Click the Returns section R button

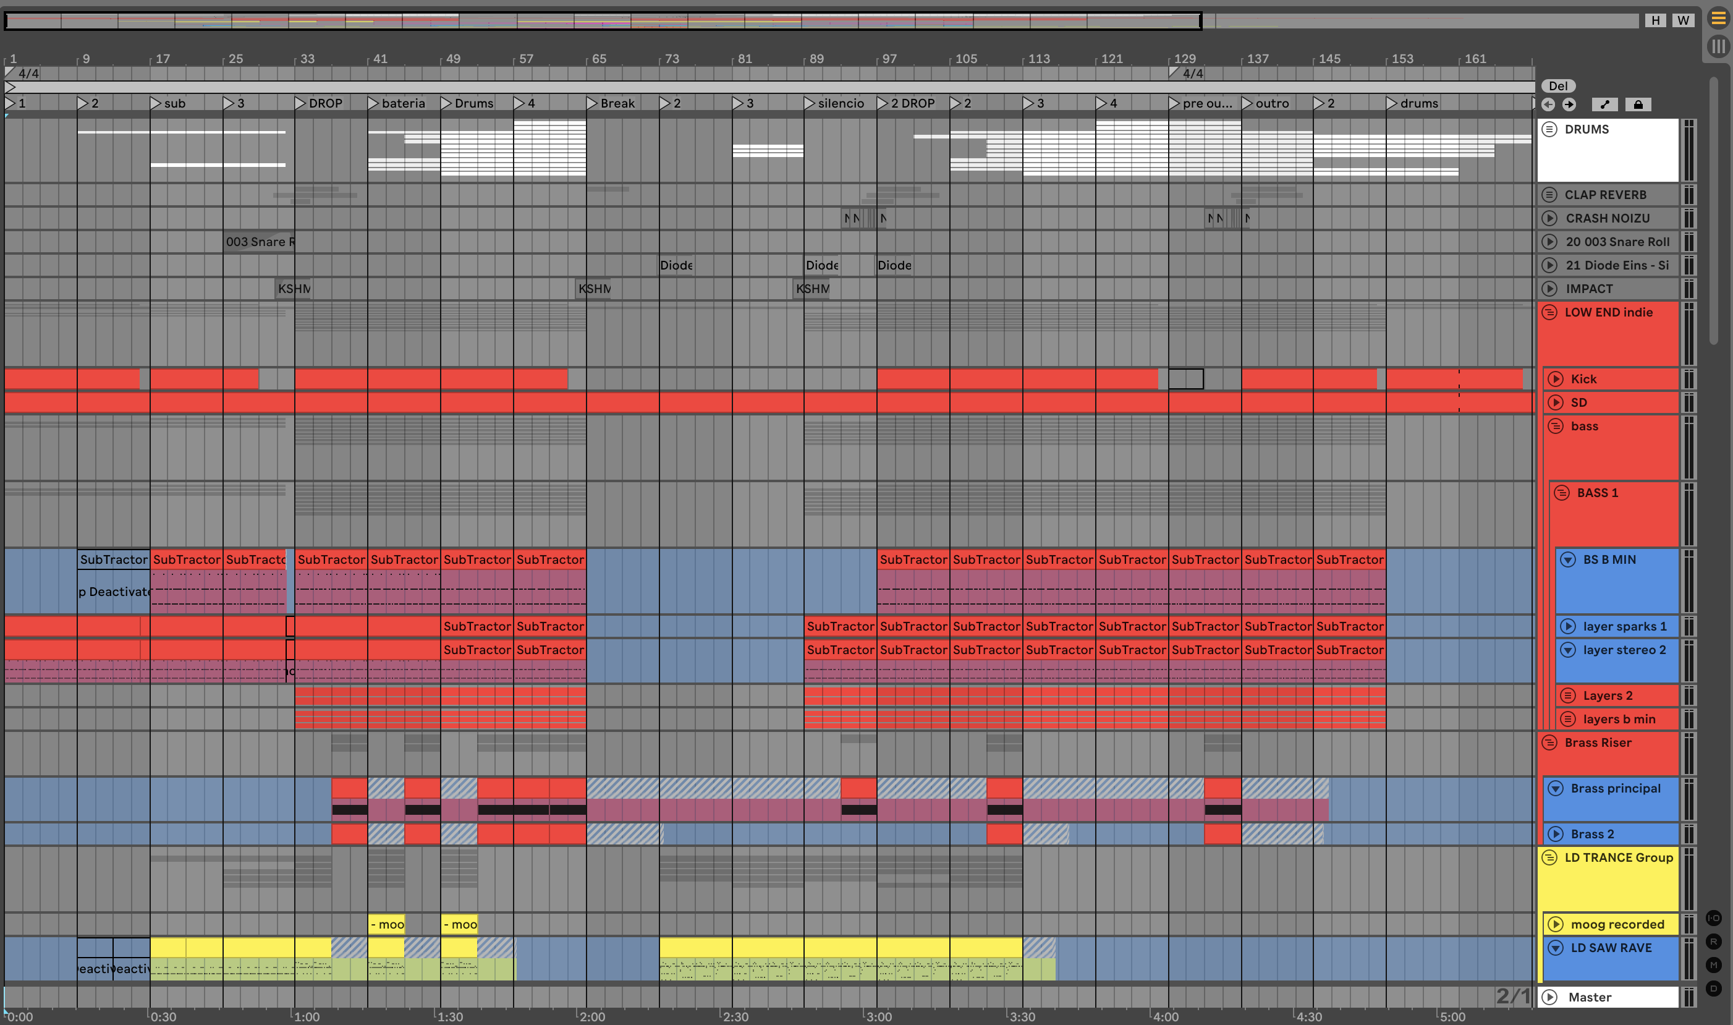pos(1714,942)
